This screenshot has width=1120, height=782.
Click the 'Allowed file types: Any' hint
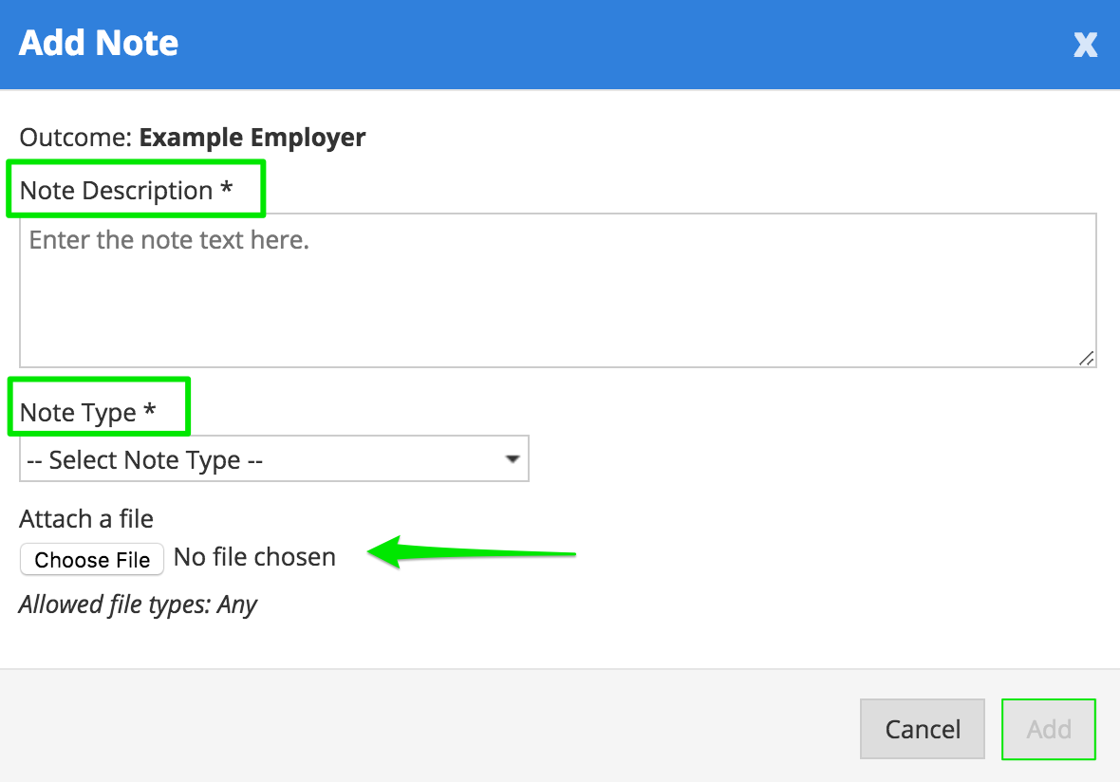(138, 605)
